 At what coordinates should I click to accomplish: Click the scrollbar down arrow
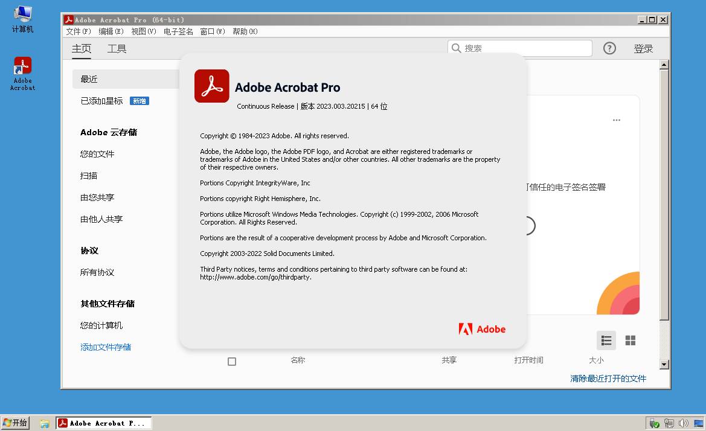[664, 364]
